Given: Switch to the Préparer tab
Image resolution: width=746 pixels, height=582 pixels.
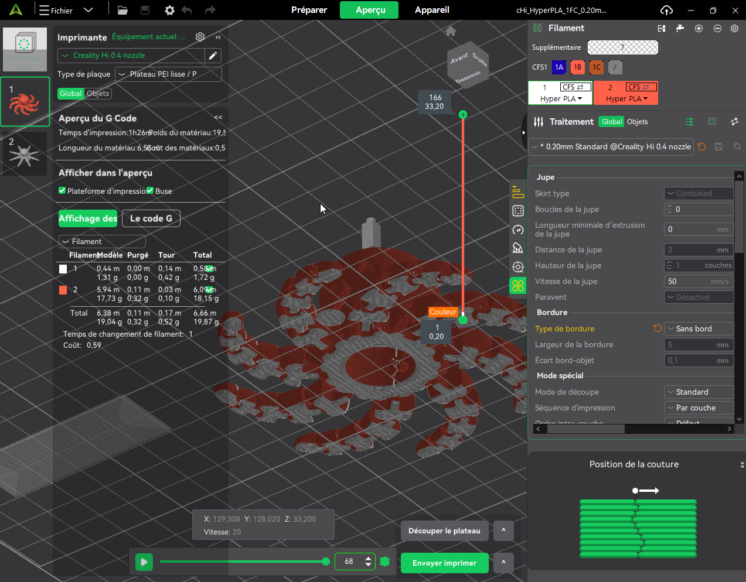Looking at the screenshot, I should click(309, 10).
